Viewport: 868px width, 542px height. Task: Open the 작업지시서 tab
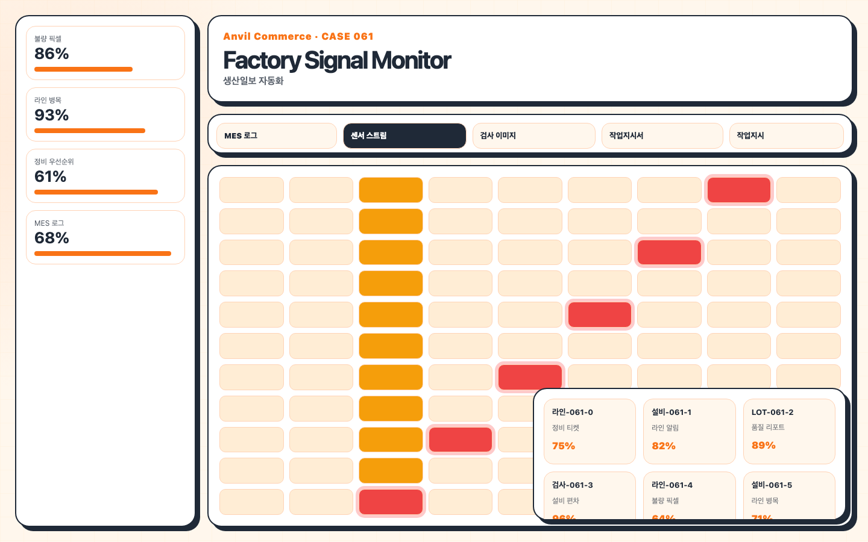(x=662, y=135)
